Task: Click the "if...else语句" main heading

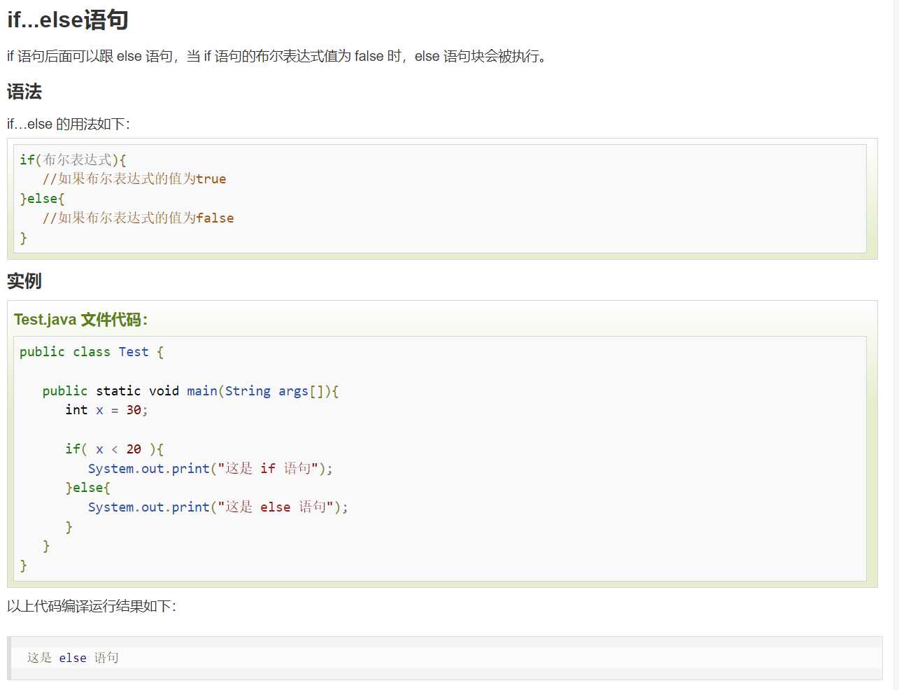Action: click(68, 20)
